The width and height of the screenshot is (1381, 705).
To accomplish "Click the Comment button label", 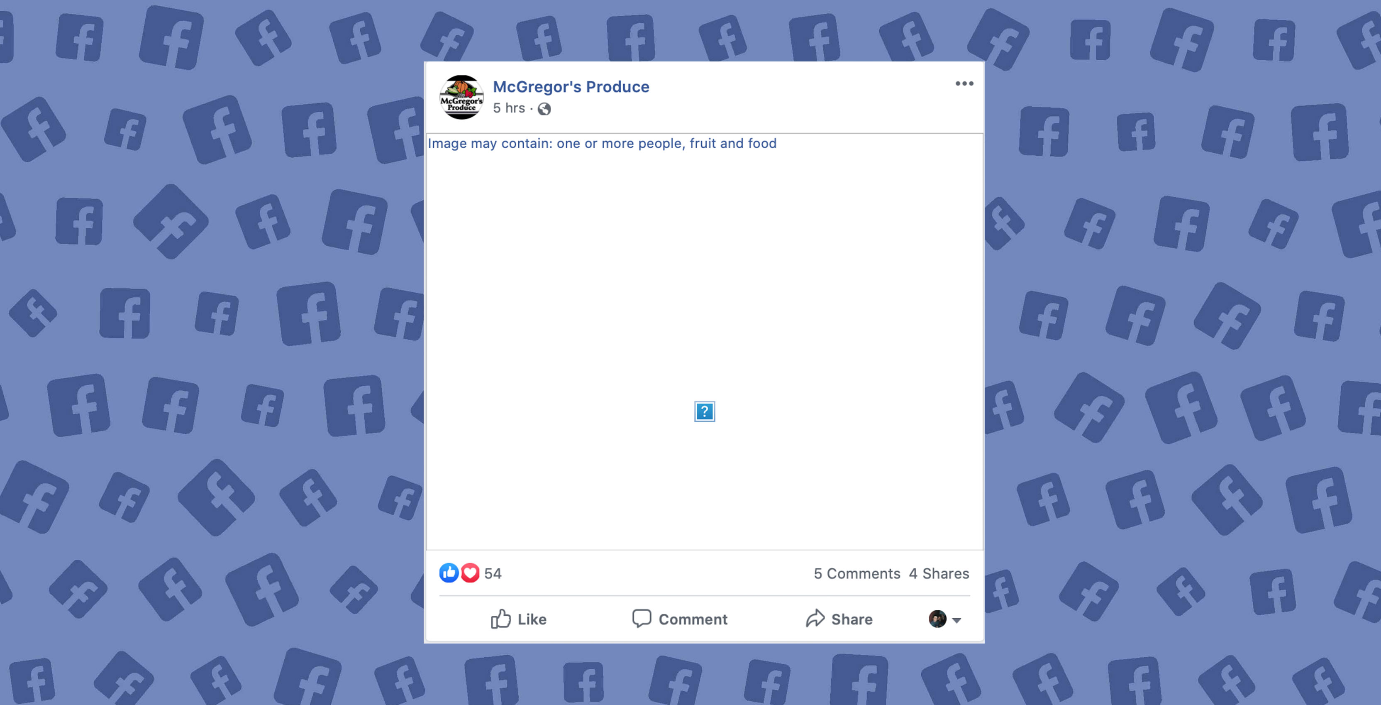I will pos(693,620).
